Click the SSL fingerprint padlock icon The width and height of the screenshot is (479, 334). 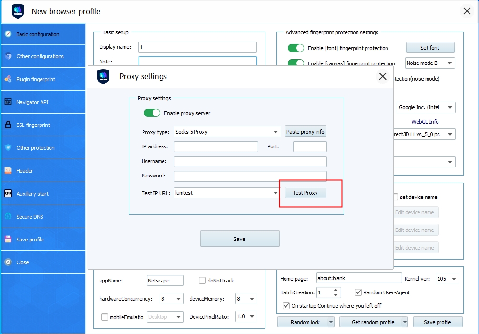coord(8,125)
